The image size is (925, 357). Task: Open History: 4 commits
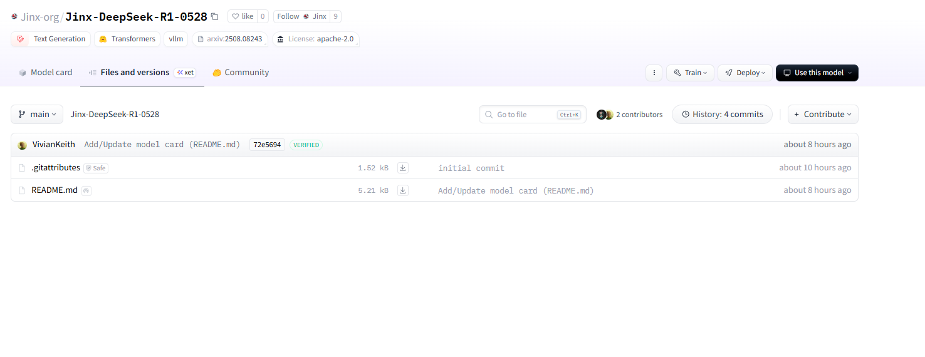722,114
